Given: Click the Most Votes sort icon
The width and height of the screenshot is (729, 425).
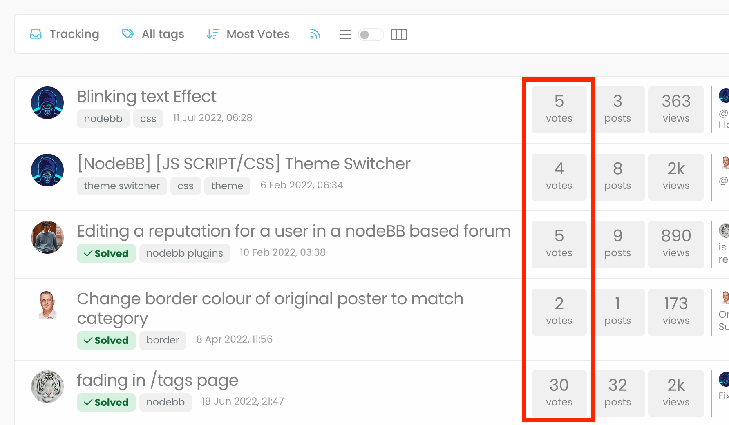Looking at the screenshot, I should point(212,34).
